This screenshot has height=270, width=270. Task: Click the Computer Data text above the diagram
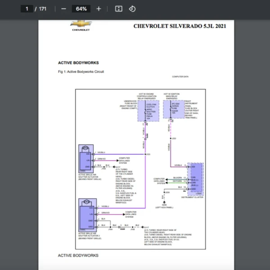[x=180, y=77]
